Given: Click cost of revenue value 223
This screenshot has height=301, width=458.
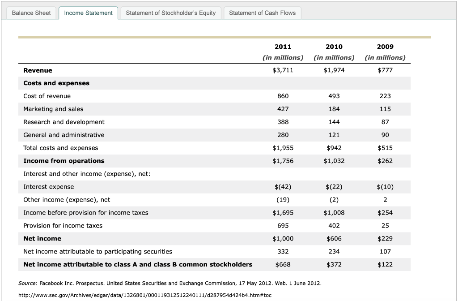Looking at the screenshot, I should [x=385, y=96].
